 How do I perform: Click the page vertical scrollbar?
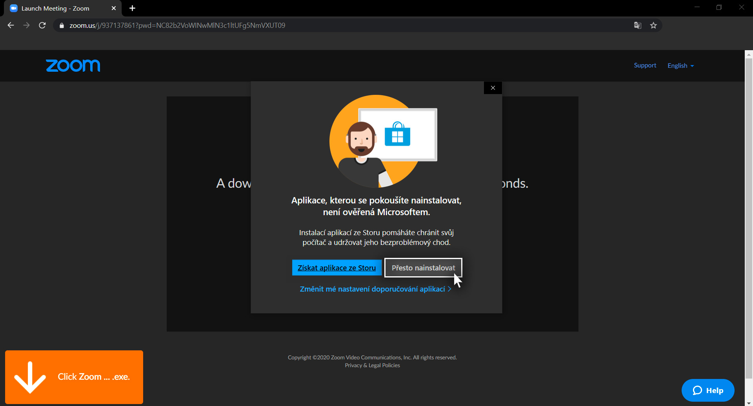click(x=749, y=218)
